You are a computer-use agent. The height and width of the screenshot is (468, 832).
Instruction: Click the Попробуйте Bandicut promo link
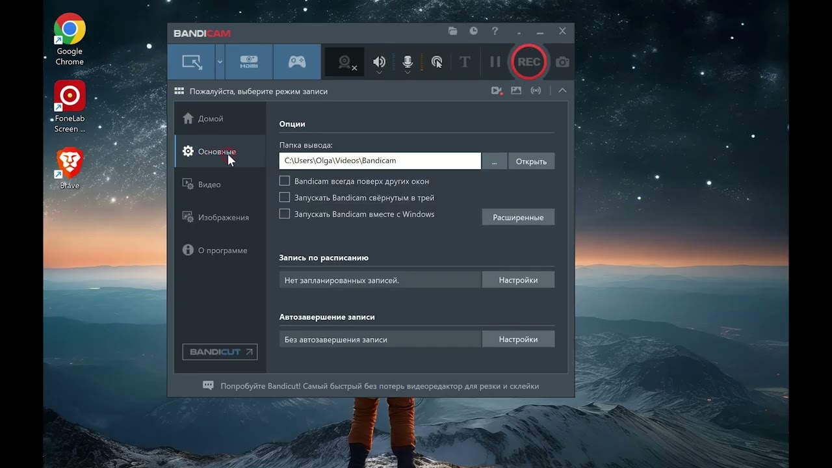[x=380, y=386]
